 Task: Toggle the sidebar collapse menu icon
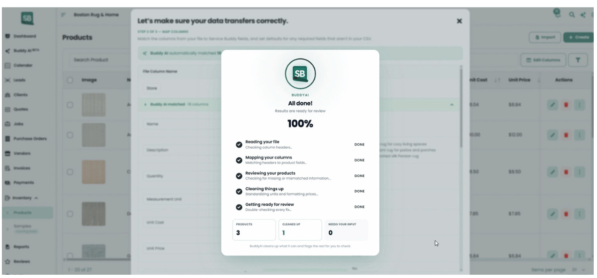(x=64, y=15)
